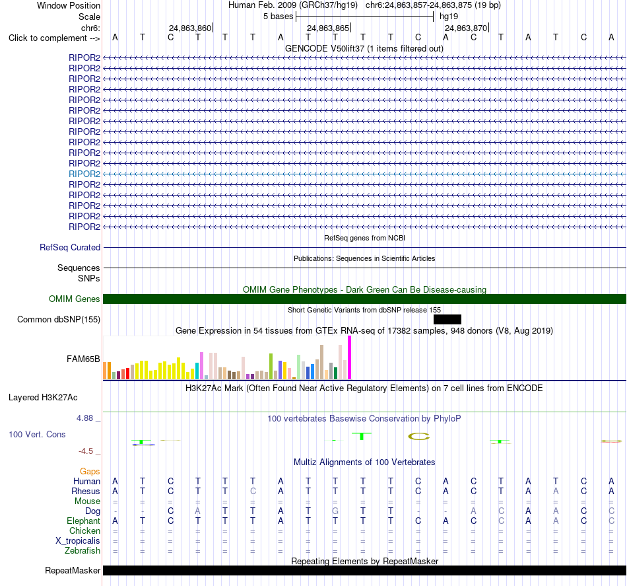Click the Layered H3K27Ac side label

point(43,398)
